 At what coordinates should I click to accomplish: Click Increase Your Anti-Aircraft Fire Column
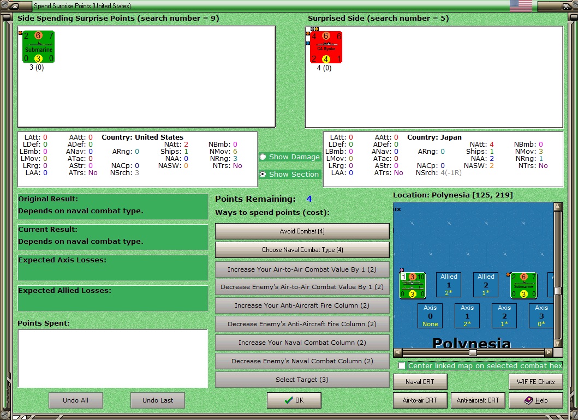point(302,305)
